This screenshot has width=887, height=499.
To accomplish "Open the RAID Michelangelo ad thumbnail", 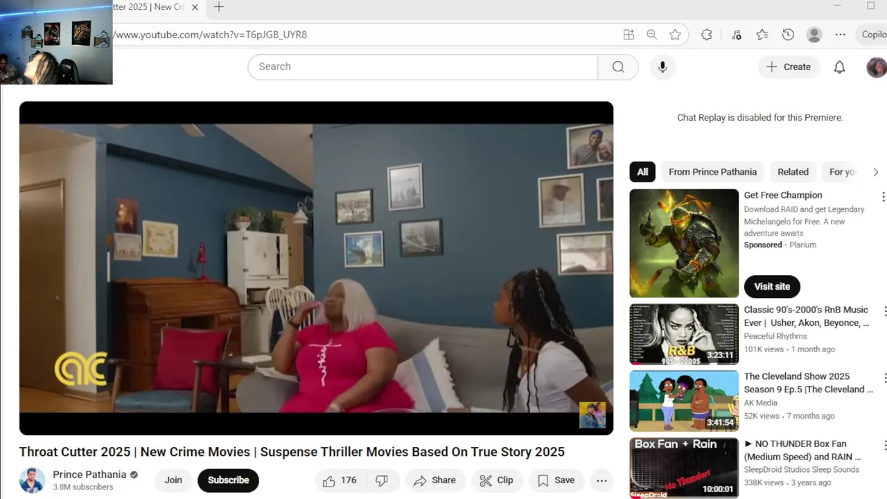I will pyautogui.click(x=684, y=243).
